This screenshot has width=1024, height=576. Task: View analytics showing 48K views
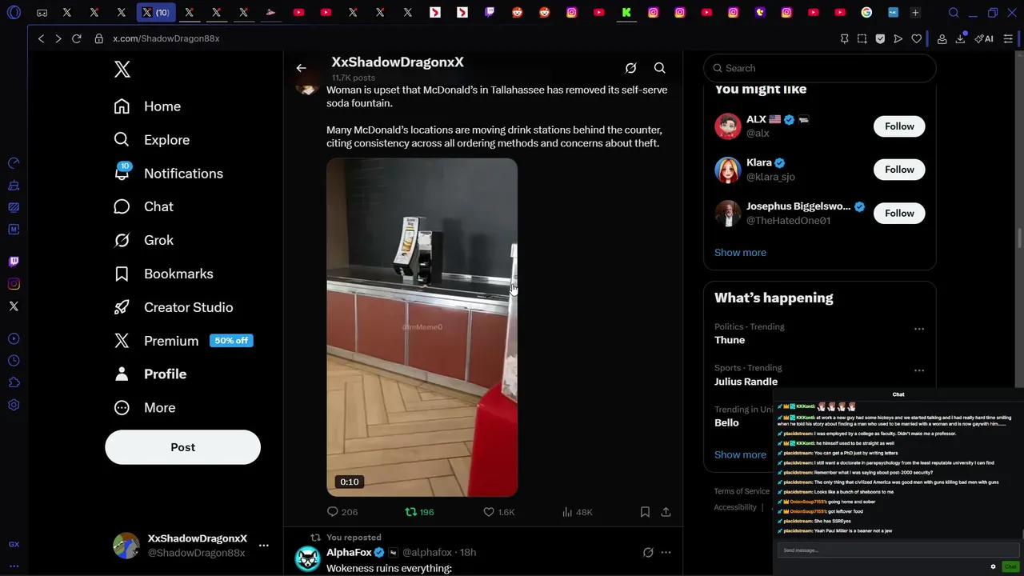(577, 512)
